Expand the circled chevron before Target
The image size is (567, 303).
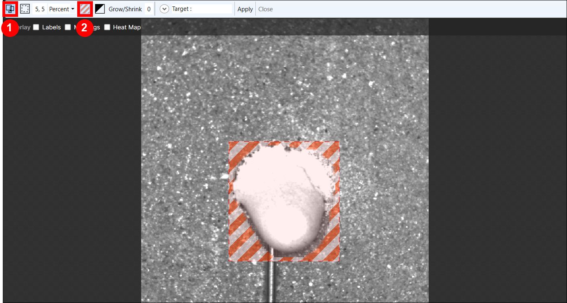pyautogui.click(x=164, y=9)
